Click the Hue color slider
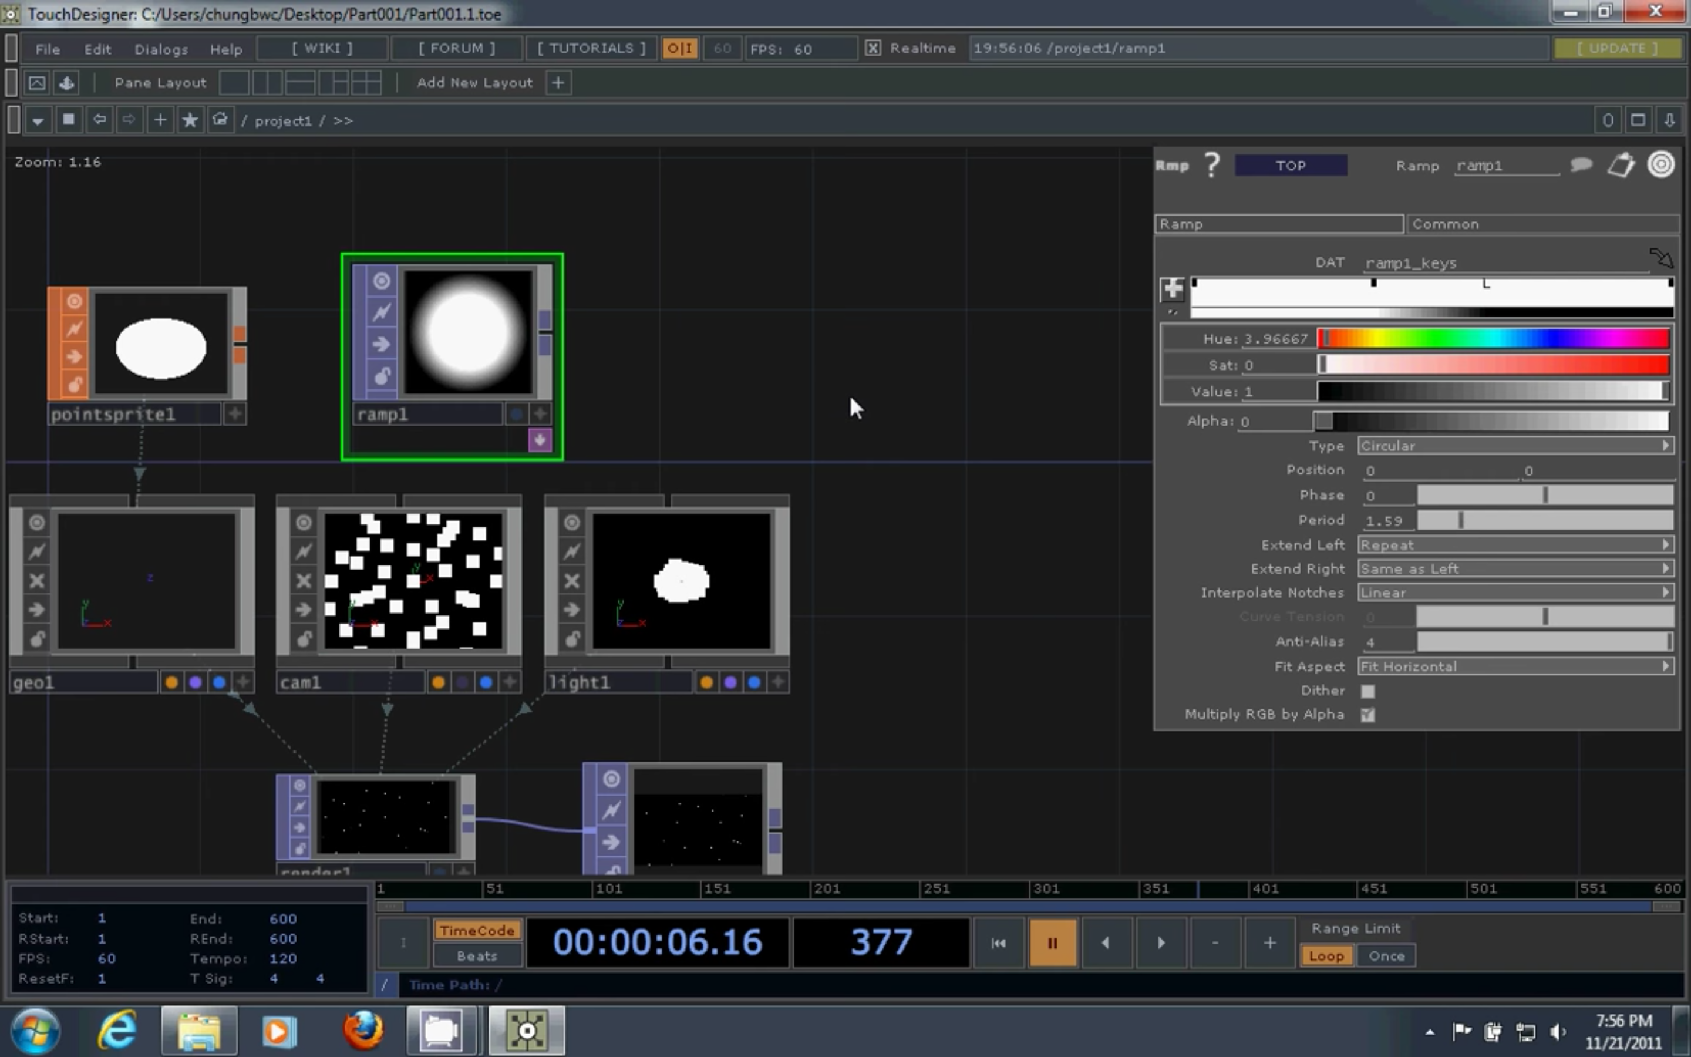The image size is (1691, 1057). [x=1493, y=338]
